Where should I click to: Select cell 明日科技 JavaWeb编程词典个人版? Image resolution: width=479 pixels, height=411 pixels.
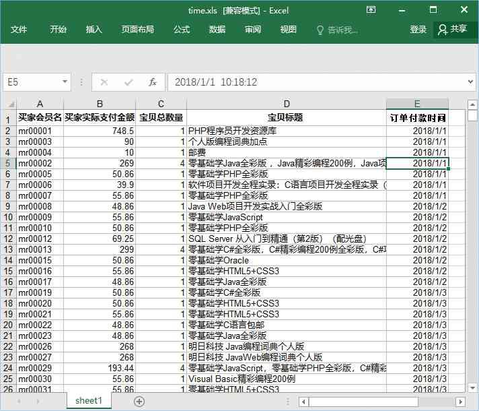click(x=287, y=357)
